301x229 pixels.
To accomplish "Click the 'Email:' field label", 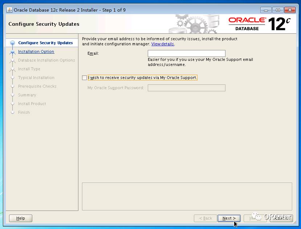I will tap(93, 53).
